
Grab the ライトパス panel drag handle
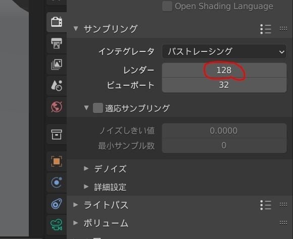coord(283,205)
